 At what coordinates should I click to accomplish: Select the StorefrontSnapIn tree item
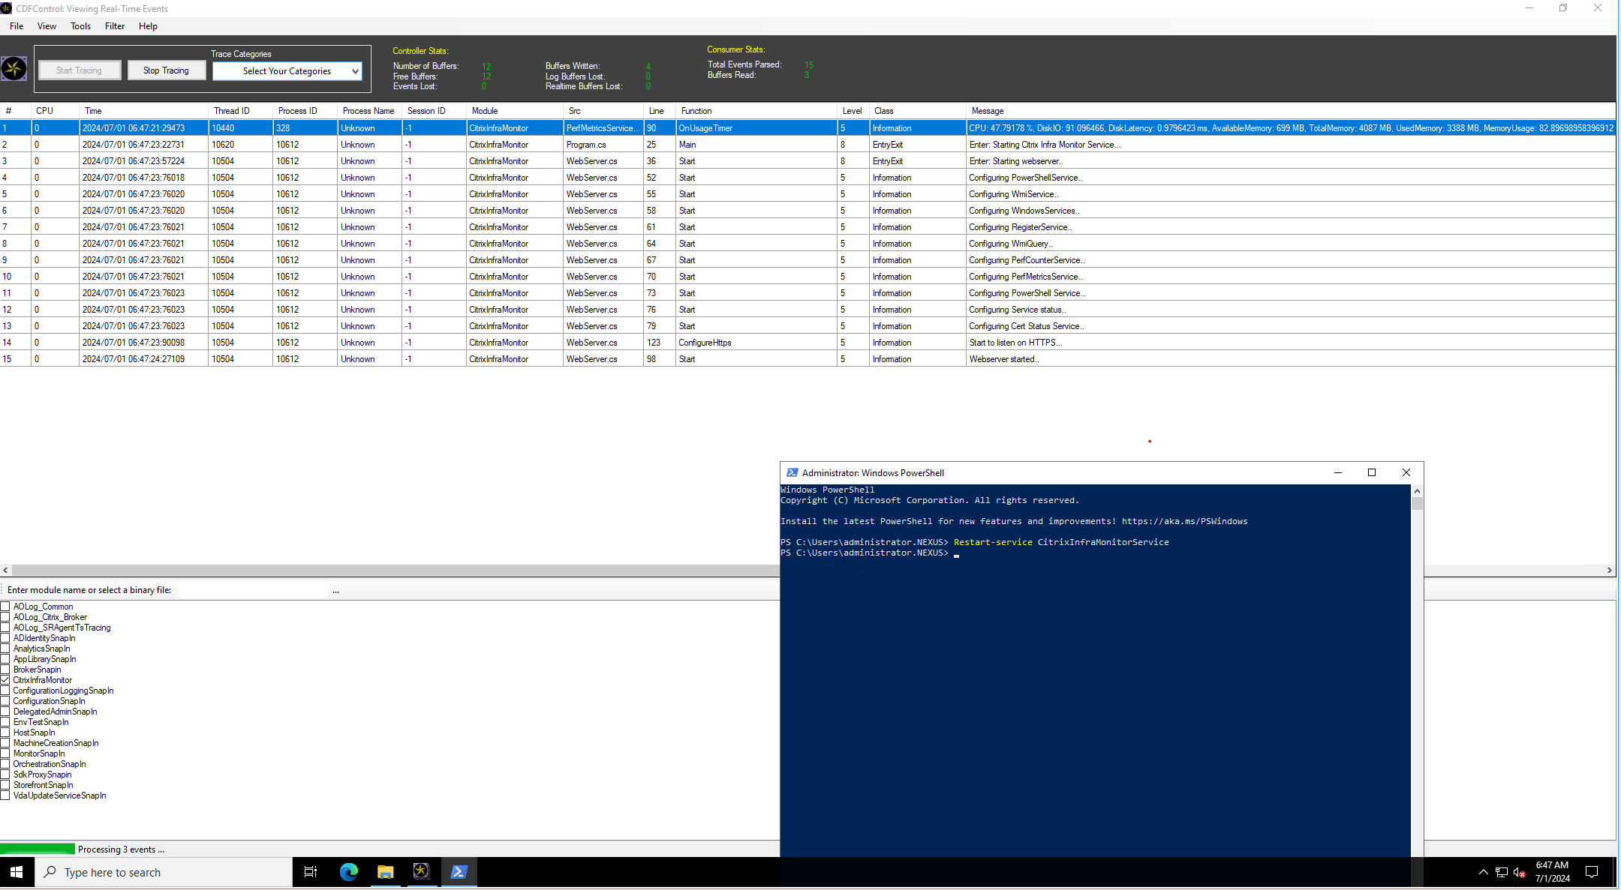42,785
